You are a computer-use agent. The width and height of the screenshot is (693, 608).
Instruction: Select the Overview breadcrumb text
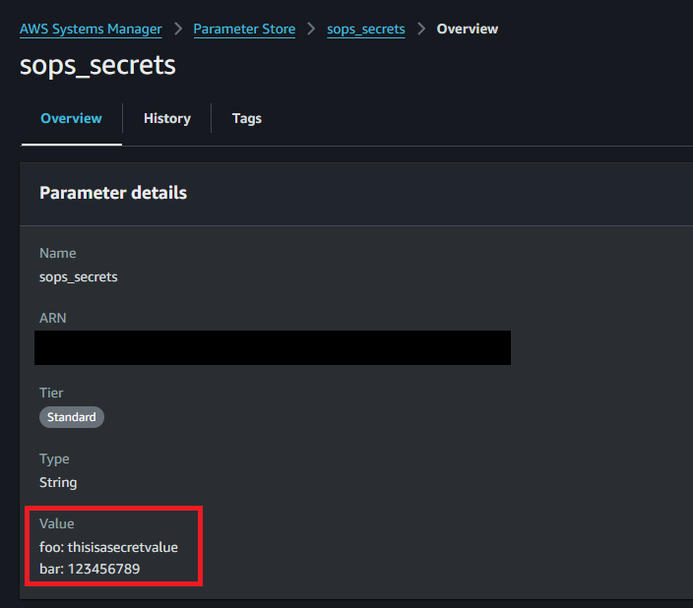pos(468,29)
